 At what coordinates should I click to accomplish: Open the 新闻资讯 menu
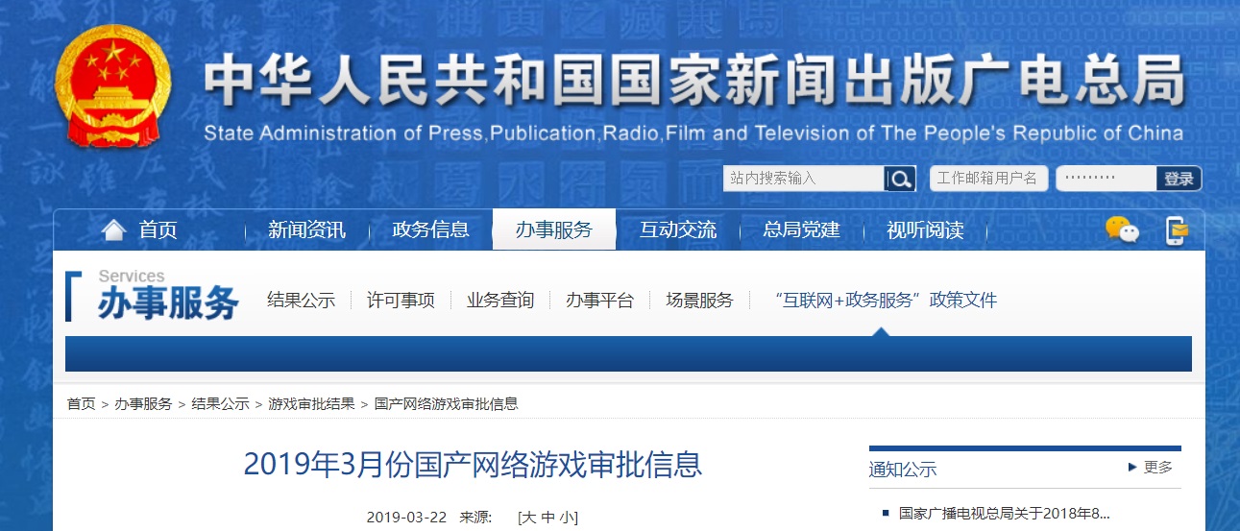(306, 230)
